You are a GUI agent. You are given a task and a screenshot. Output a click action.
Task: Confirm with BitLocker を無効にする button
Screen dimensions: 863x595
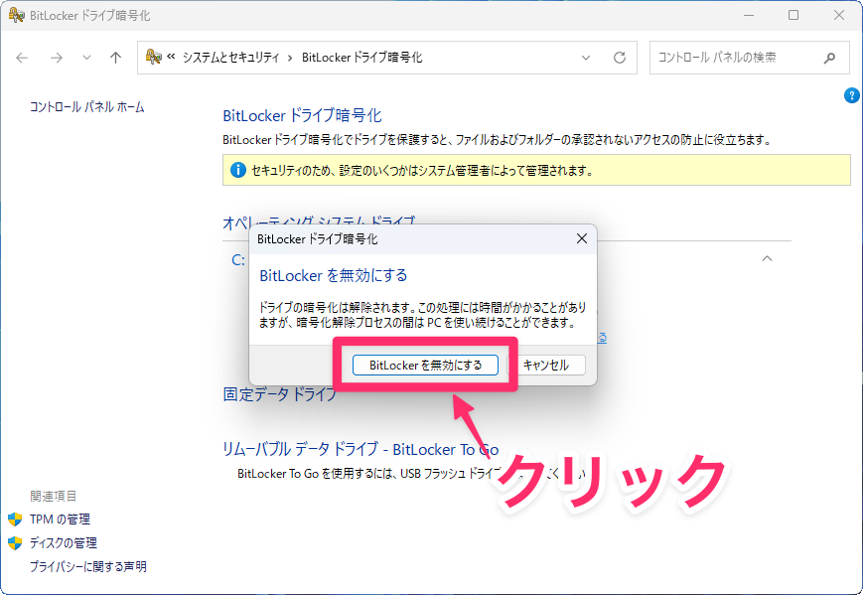click(x=425, y=365)
